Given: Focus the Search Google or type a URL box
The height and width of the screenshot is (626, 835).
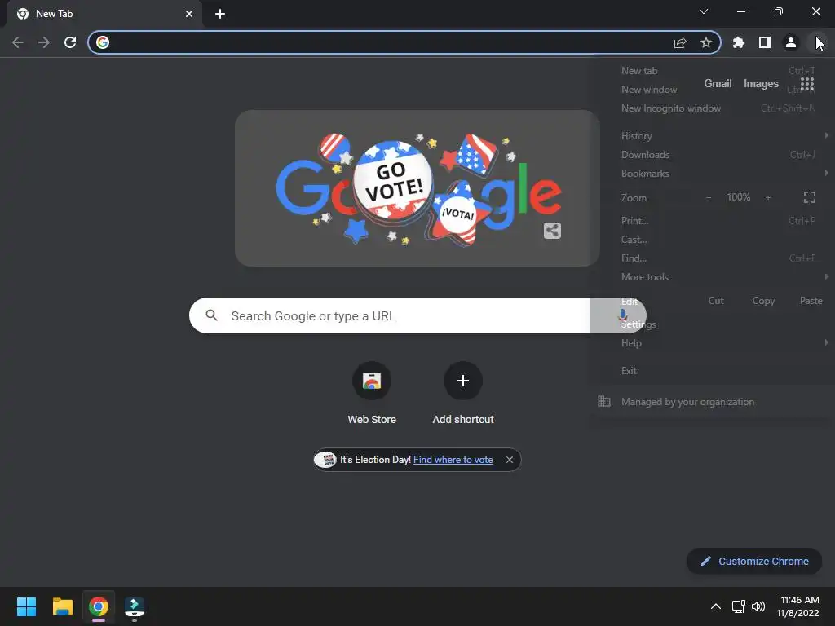Looking at the screenshot, I should (x=417, y=315).
